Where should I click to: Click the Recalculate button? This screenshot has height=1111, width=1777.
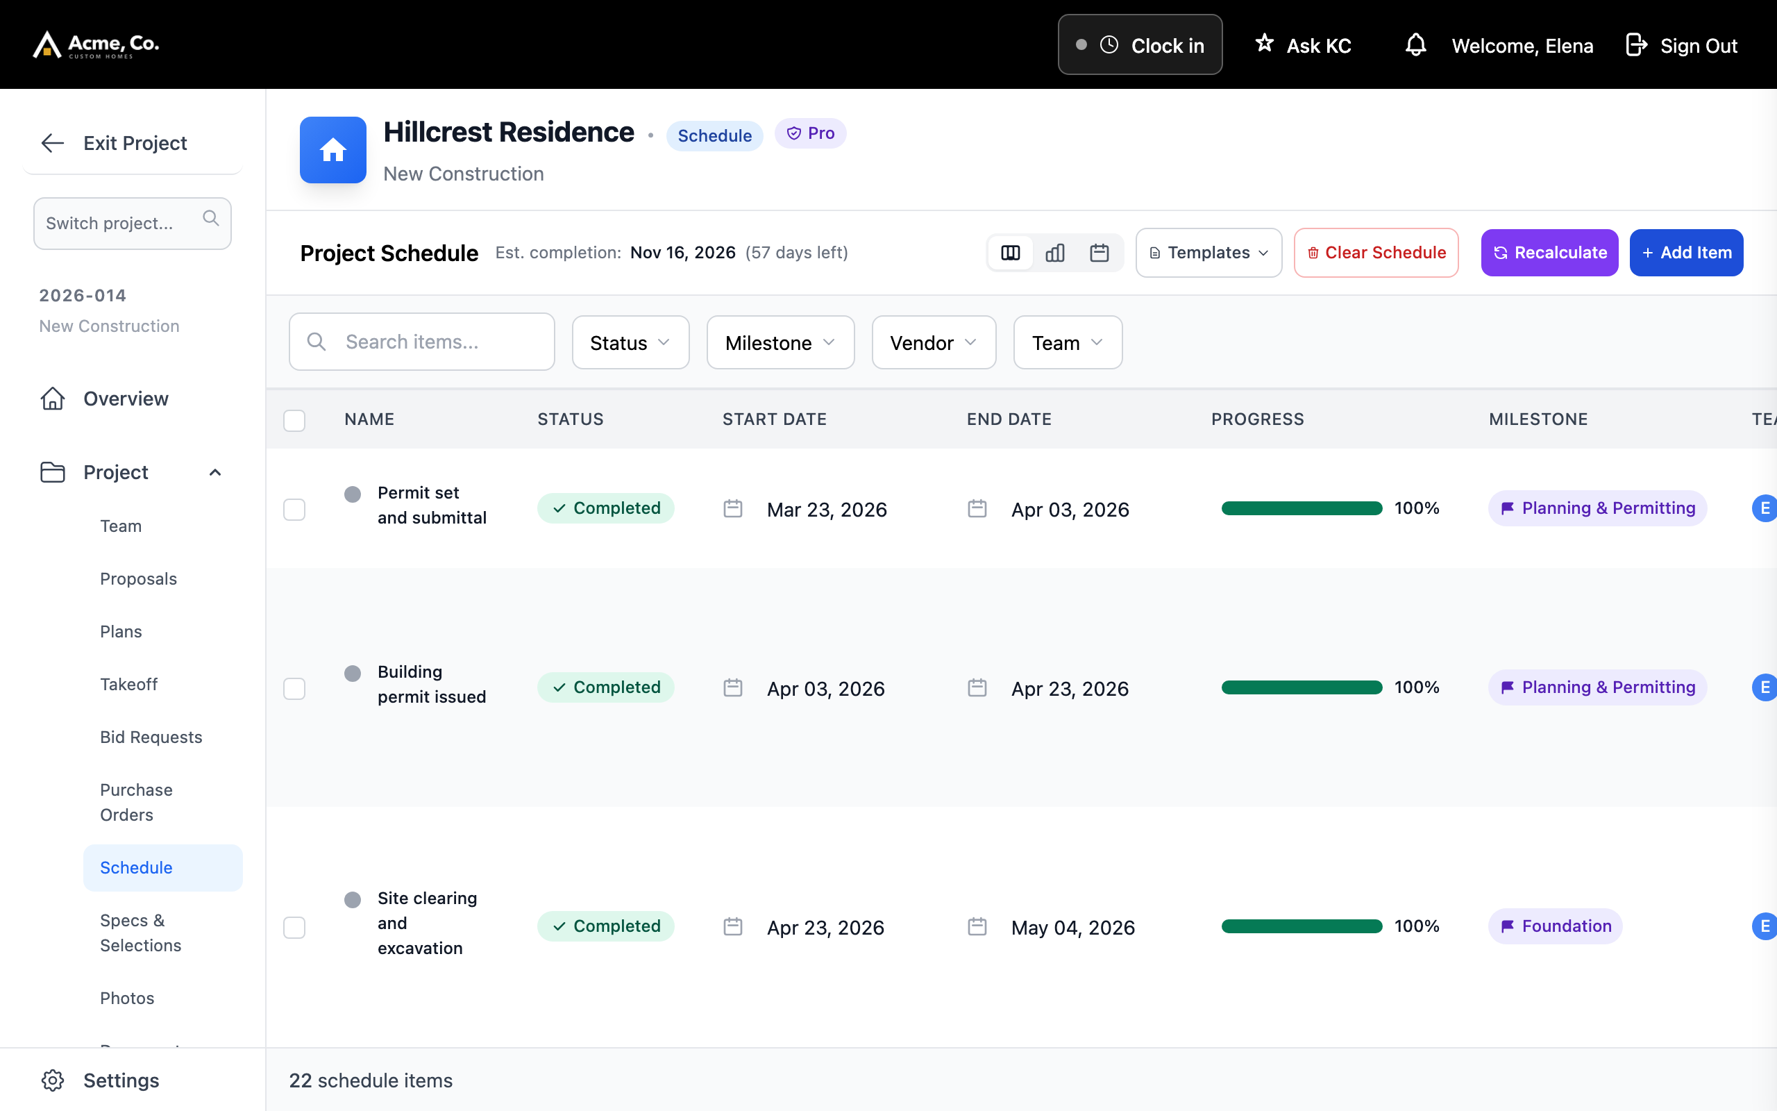click(1549, 253)
